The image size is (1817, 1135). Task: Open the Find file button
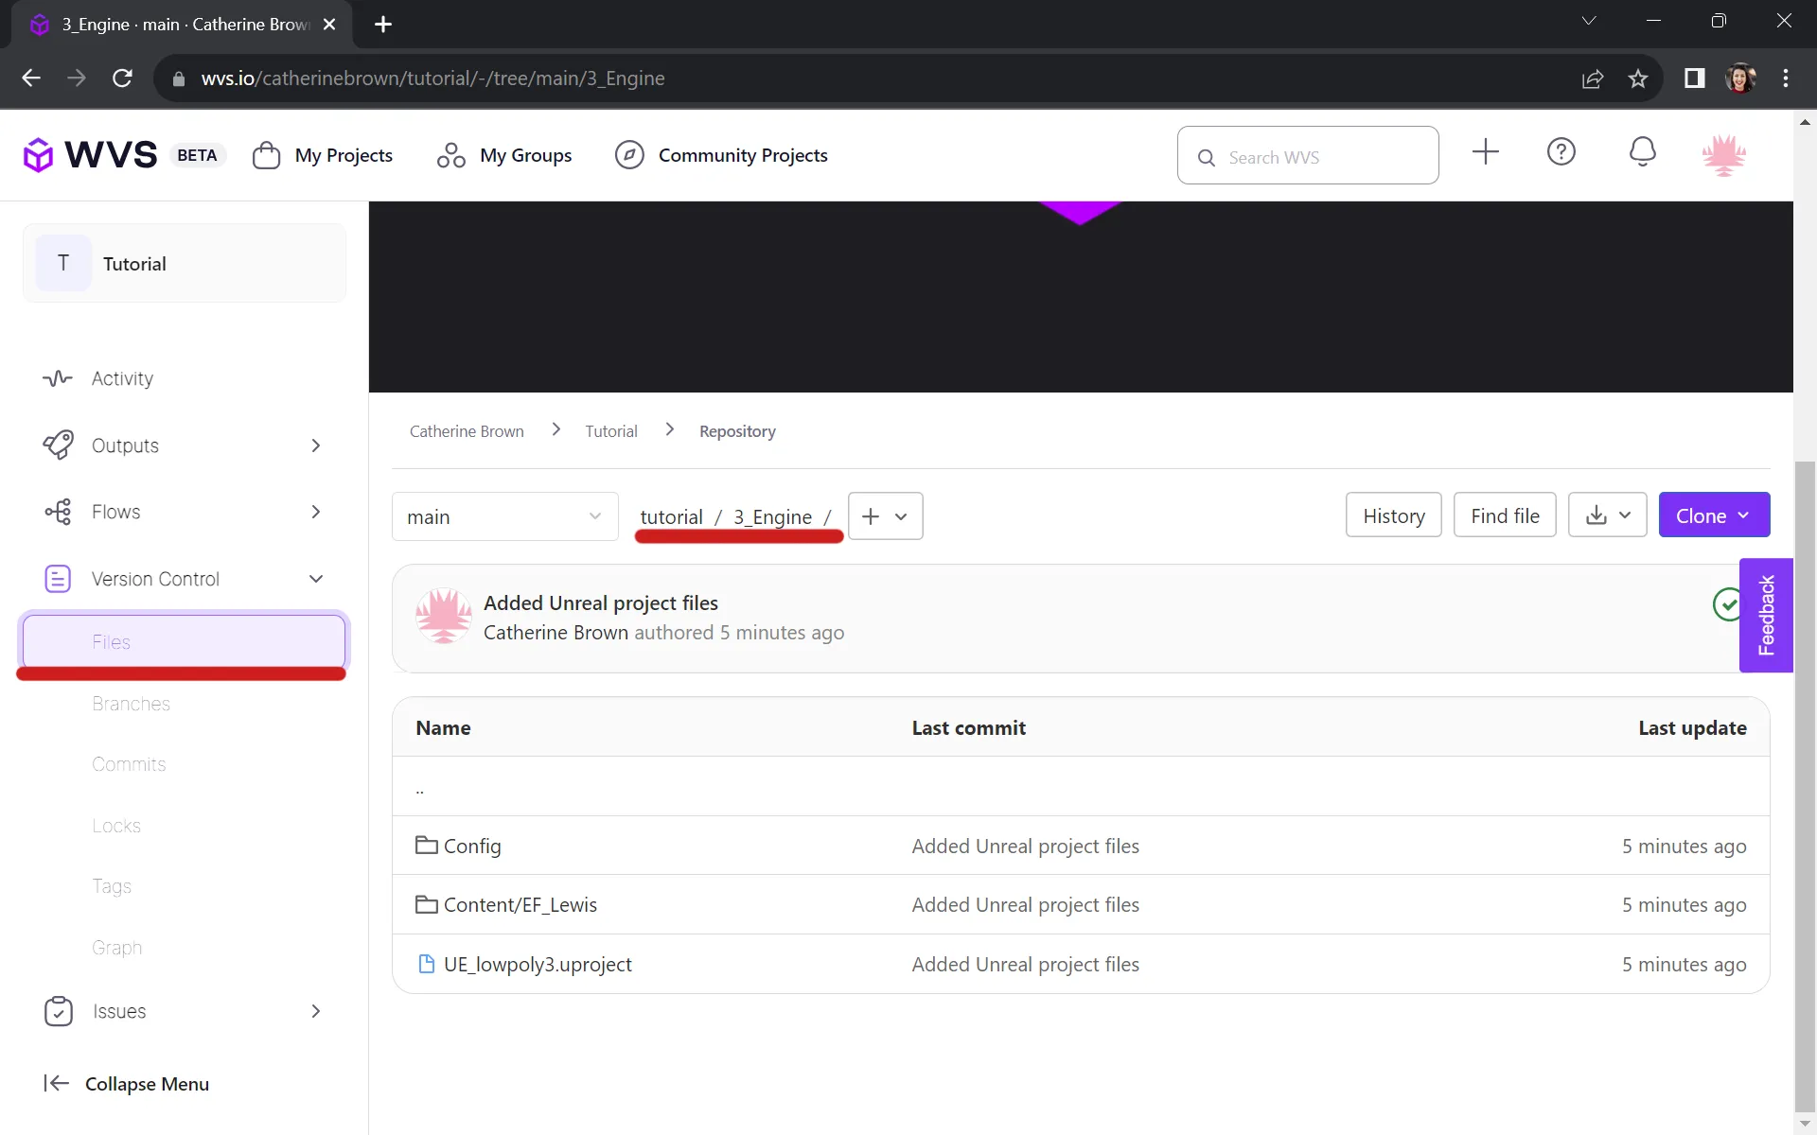tap(1504, 515)
